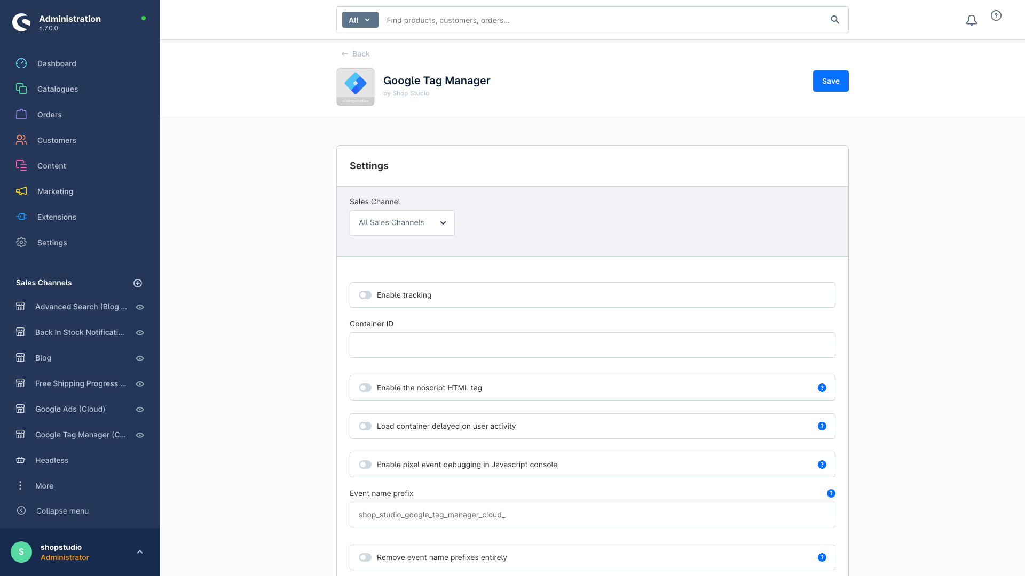
Task: Show help for noscript HTML tag
Action: coord(822,388)
